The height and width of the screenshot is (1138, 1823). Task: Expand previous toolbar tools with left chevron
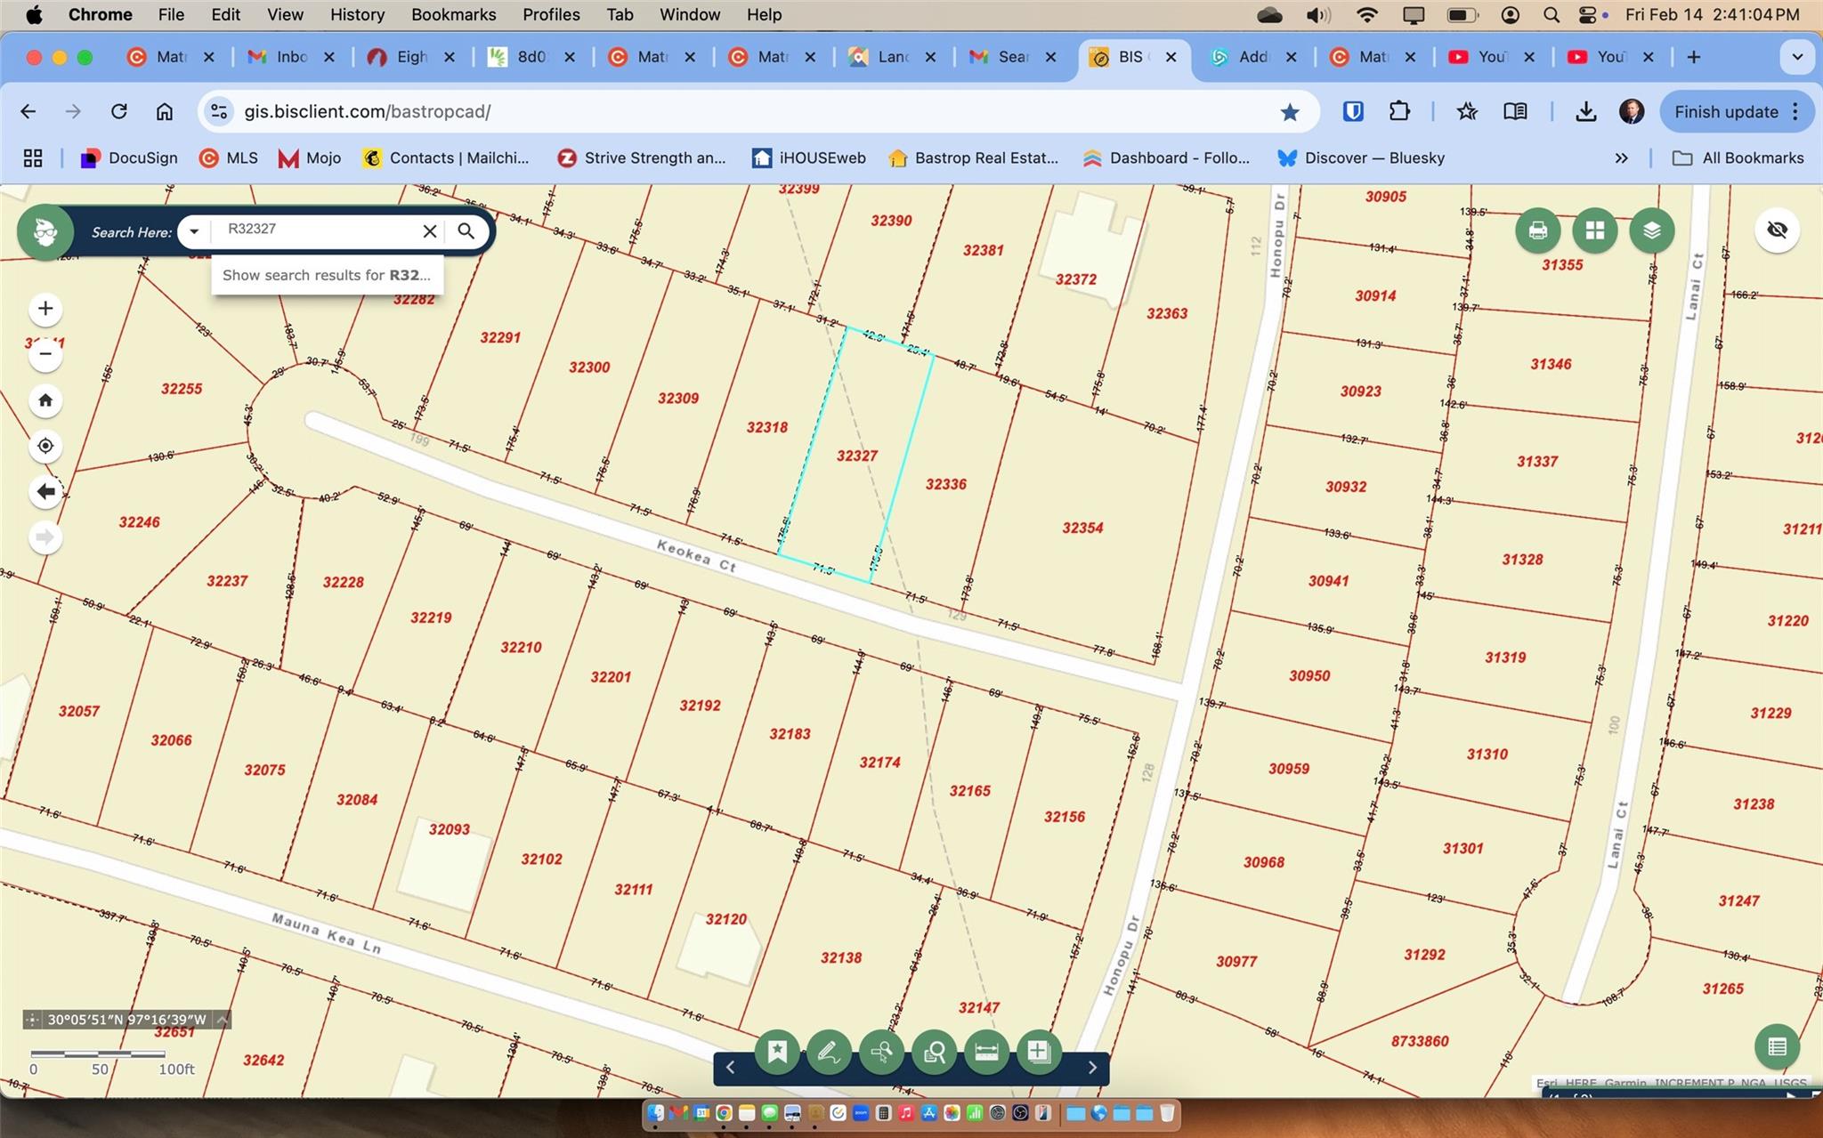[x=730, y=1067]
